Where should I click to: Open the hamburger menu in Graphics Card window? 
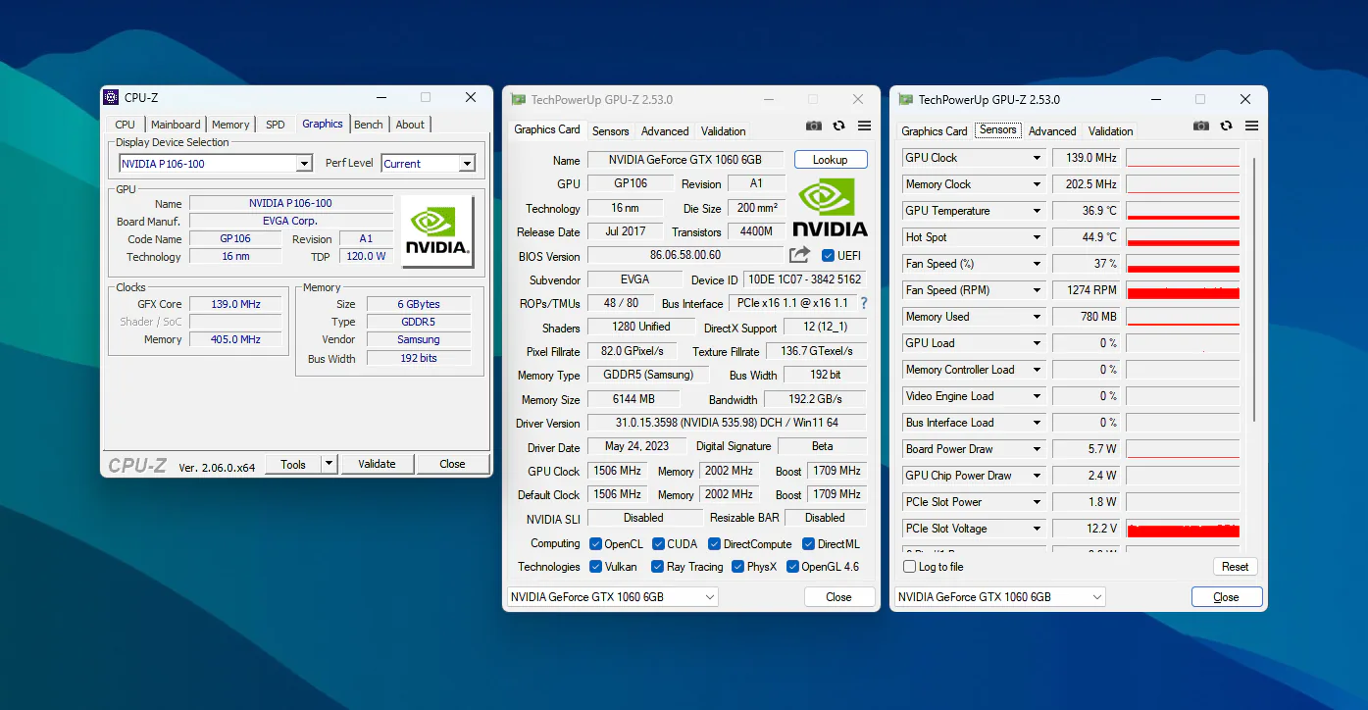tap(864, 126)
